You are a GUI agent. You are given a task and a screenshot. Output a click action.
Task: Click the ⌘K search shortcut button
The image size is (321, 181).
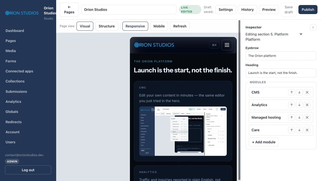214,45
